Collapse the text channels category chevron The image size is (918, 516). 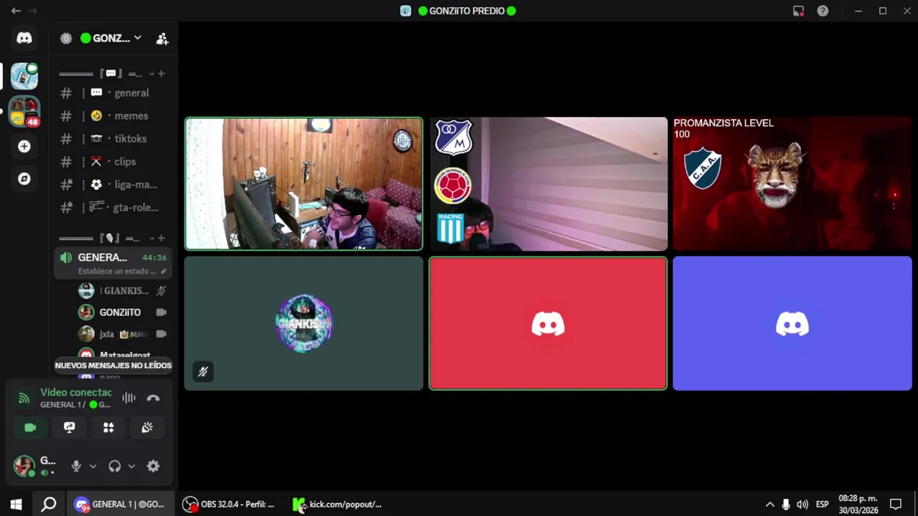click(x=151, y=74)
